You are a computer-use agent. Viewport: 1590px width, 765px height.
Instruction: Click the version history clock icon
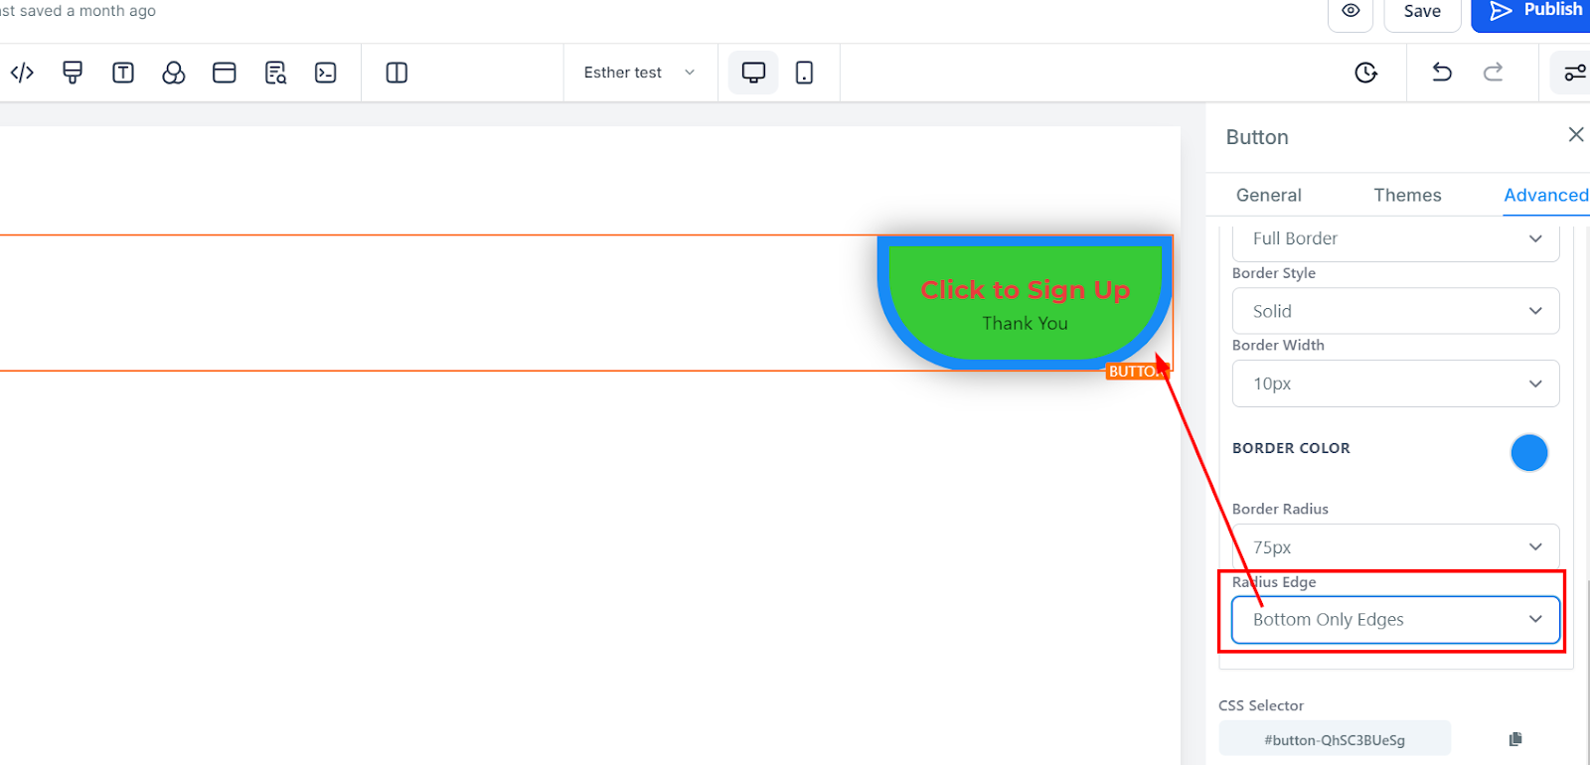(x=1366, y=73)
